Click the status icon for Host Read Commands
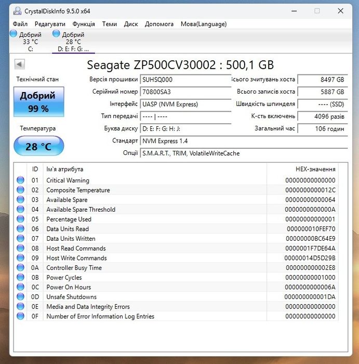The height and width of the screenshot is (364, 359). point(20,248)
